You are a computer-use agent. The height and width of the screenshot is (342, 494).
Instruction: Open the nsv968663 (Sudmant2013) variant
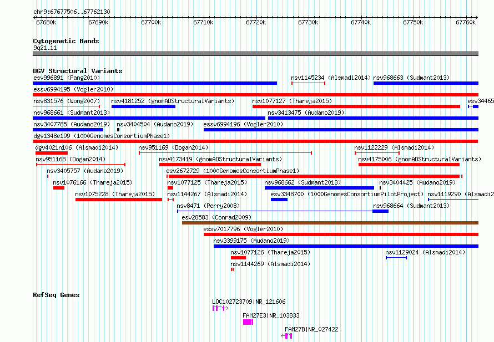(x=426, y=83)
